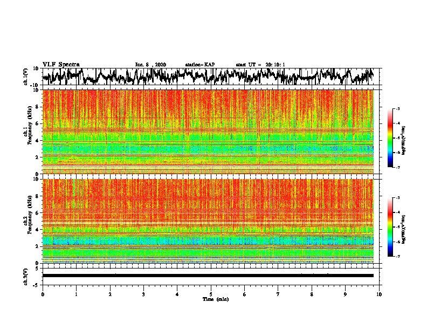Click time axis tick label "5"
The image size is (427, 330).
211,294
